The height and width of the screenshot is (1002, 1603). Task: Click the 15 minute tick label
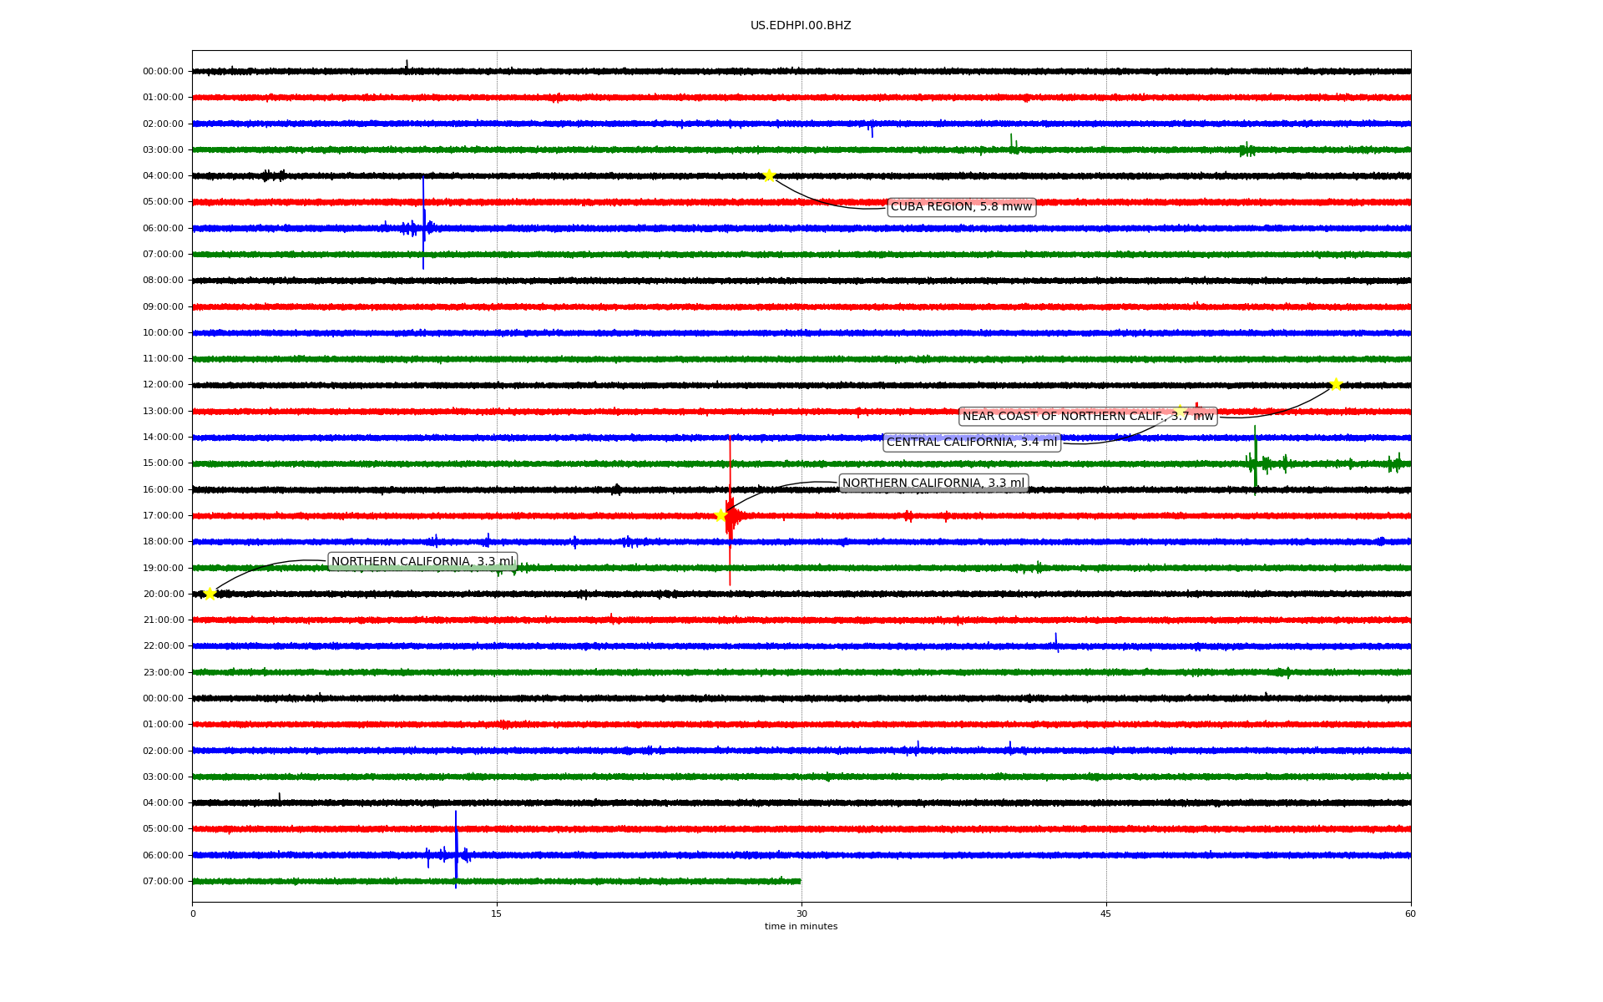click(x=497, y=913)
